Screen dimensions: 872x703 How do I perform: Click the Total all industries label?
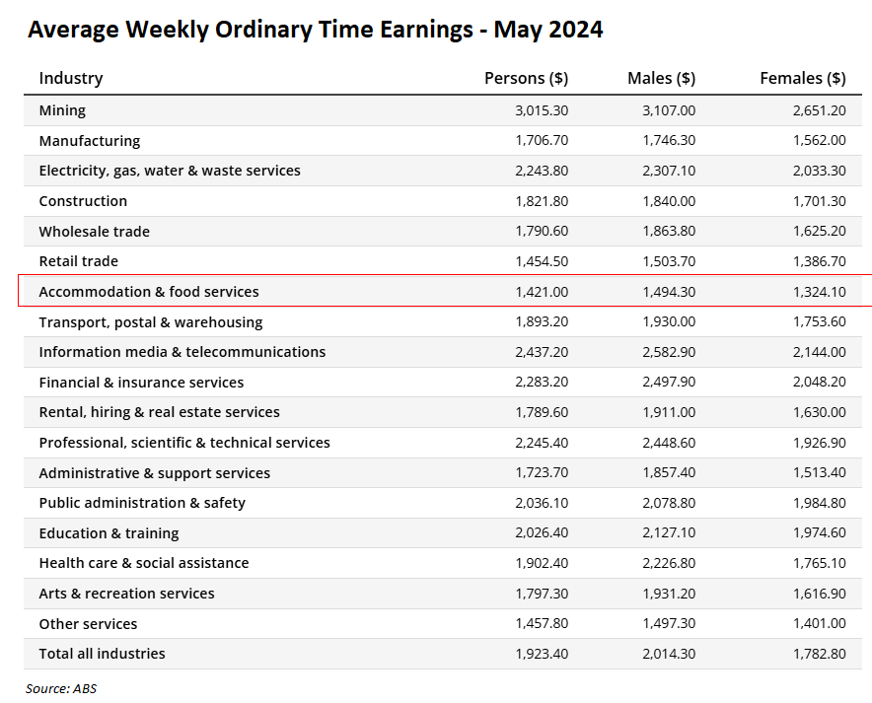102,654
